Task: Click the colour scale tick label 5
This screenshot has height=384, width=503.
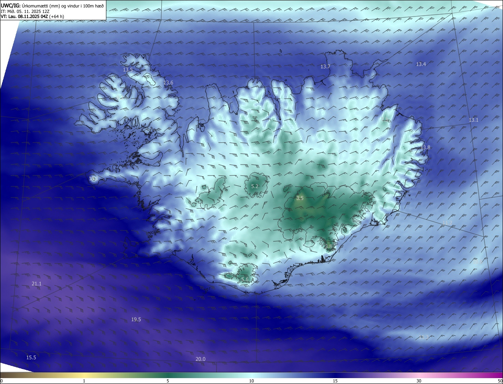Action: [x=168, y=381]
